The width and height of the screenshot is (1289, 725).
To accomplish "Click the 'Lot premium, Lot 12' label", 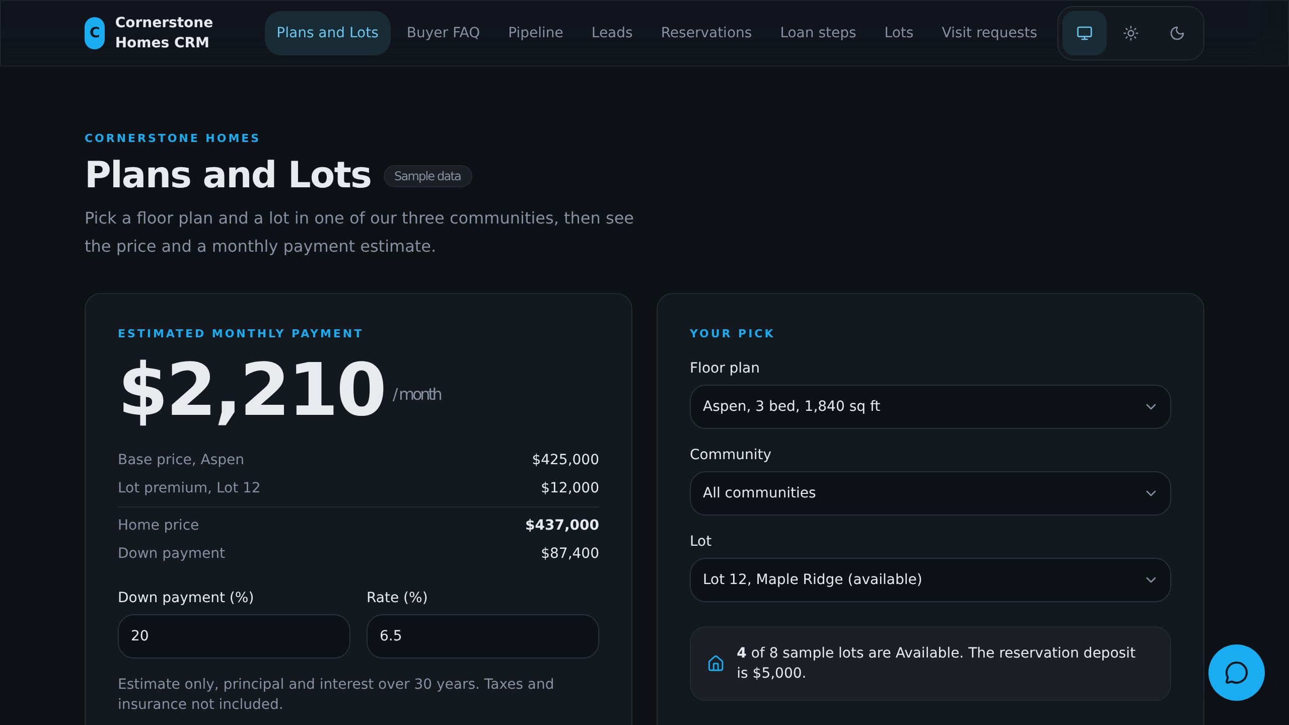I will (x=189, y=487).
